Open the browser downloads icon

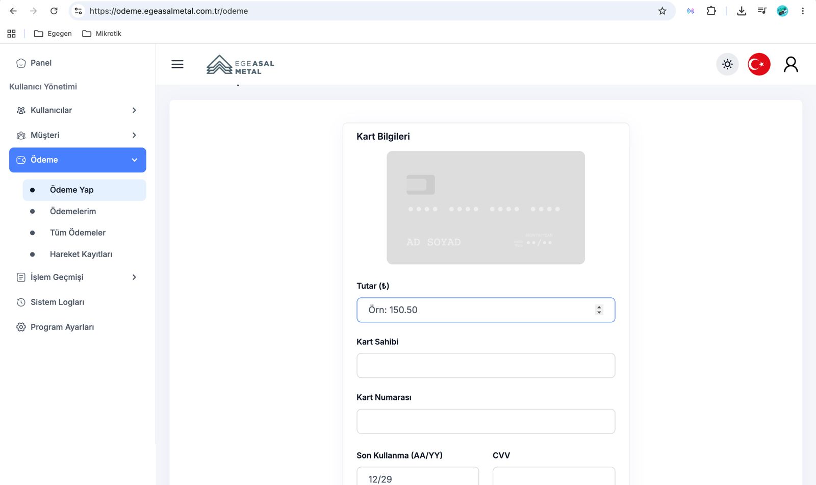[742, 11]
